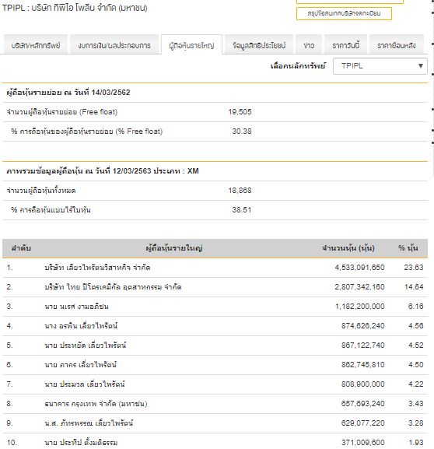Switch to งบการเงิน/ผลประกอบการ tab
The image size is (434, 449).
point(114,45)
